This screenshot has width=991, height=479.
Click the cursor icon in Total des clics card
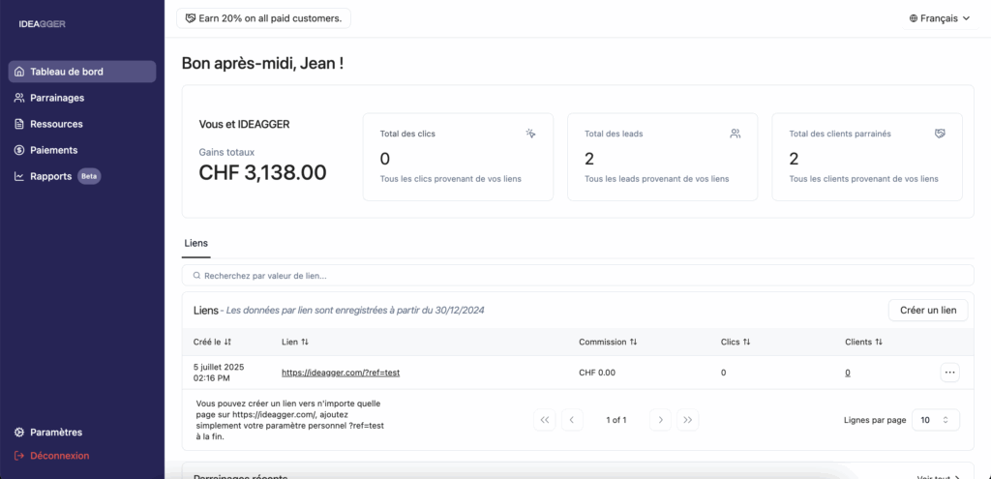tap(531, 134)
